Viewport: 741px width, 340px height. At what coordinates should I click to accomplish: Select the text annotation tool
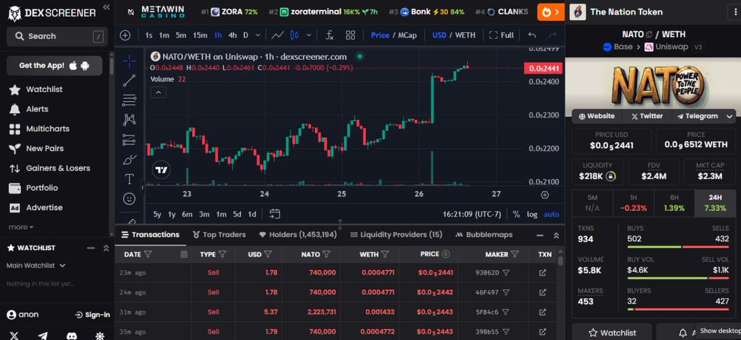click(x=130, y=179)
